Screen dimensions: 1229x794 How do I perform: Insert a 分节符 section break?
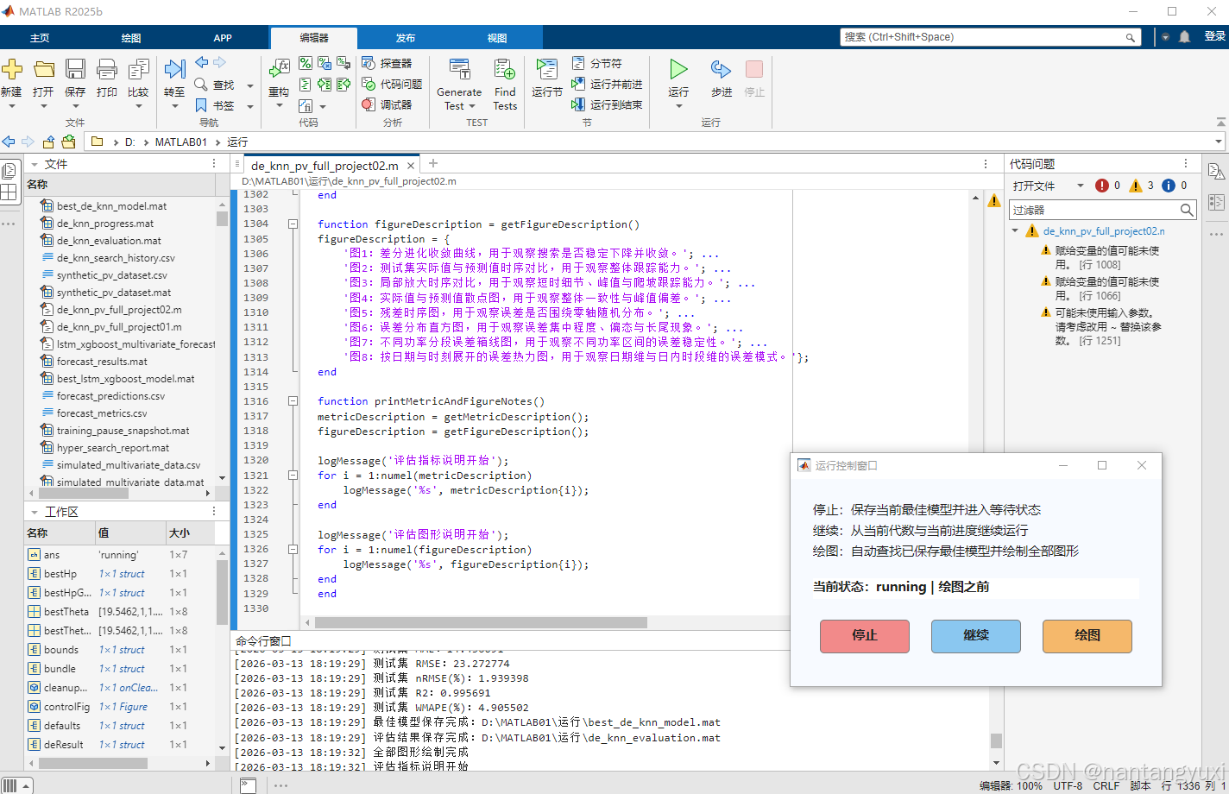tap(596, 63)
